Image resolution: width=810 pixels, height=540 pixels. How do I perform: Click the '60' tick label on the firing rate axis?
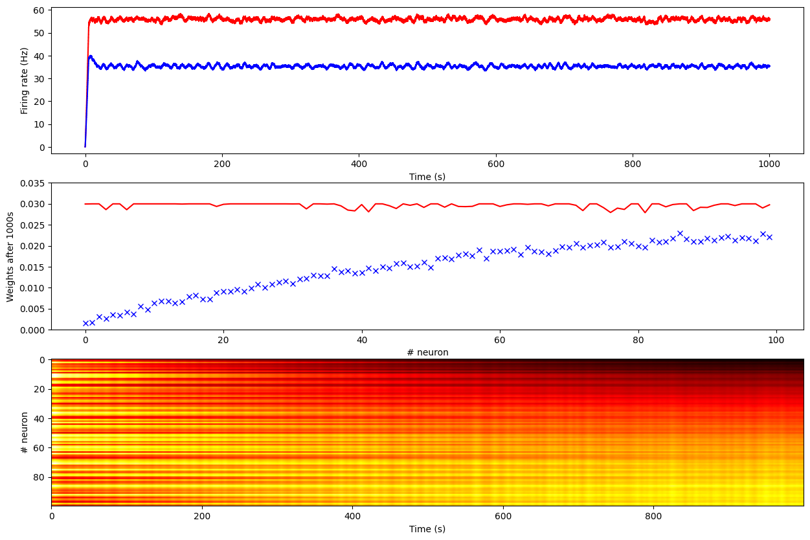[x=38, y=10]
